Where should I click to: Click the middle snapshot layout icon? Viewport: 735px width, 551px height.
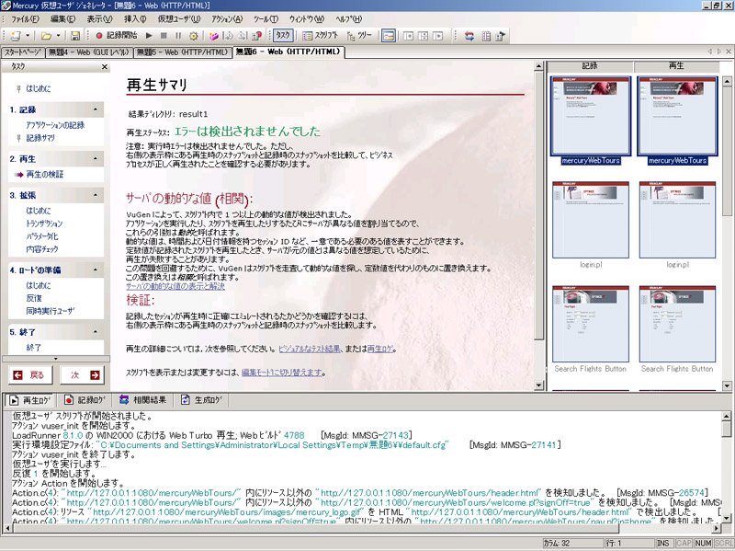(423, 36)
